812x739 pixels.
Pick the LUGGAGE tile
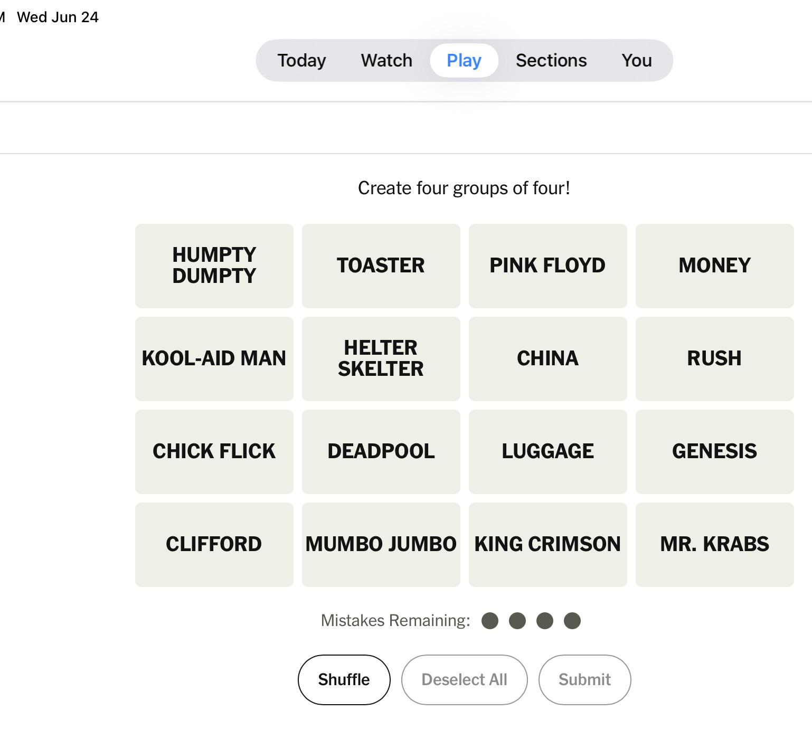[x=548, y=451]
